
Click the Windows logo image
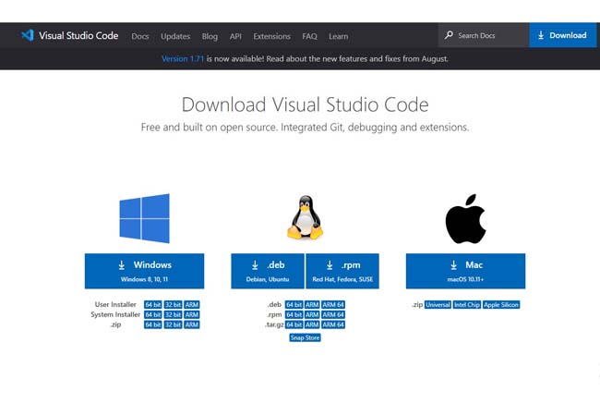tap(144, 218)
